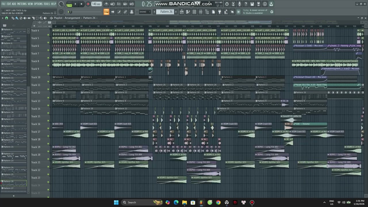Toggle the metronome icon
This screenshot has height=207, width=368.
tap(106, 4)
